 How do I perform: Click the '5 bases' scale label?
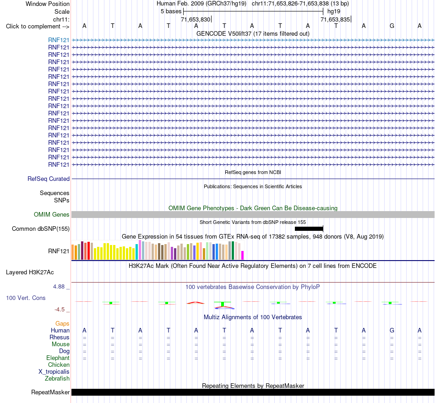[171, 11]
